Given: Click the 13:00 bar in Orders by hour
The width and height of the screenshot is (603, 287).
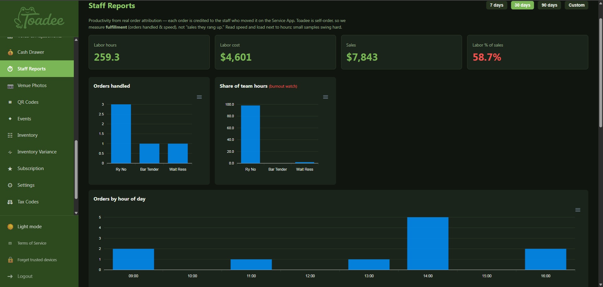Looking at the screenshot, I should [369, 264].
